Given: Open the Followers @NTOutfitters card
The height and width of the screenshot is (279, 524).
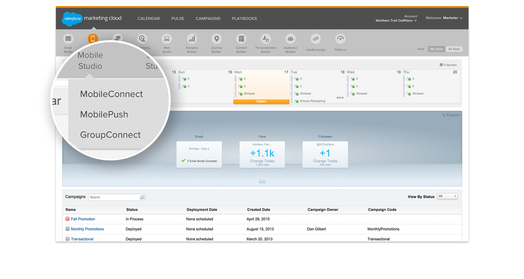Looking at the screenshot, I should [x=325, y=154].
